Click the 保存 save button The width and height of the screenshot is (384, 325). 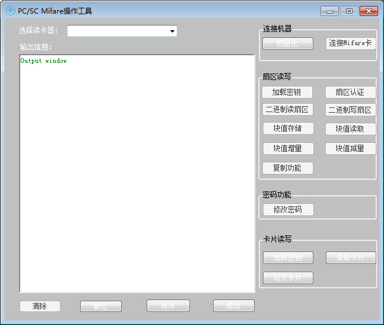pyautogui.click(x=168, y=305)
